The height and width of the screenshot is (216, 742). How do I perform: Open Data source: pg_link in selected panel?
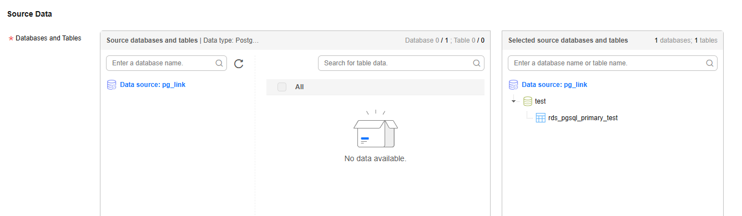point(554,85)
